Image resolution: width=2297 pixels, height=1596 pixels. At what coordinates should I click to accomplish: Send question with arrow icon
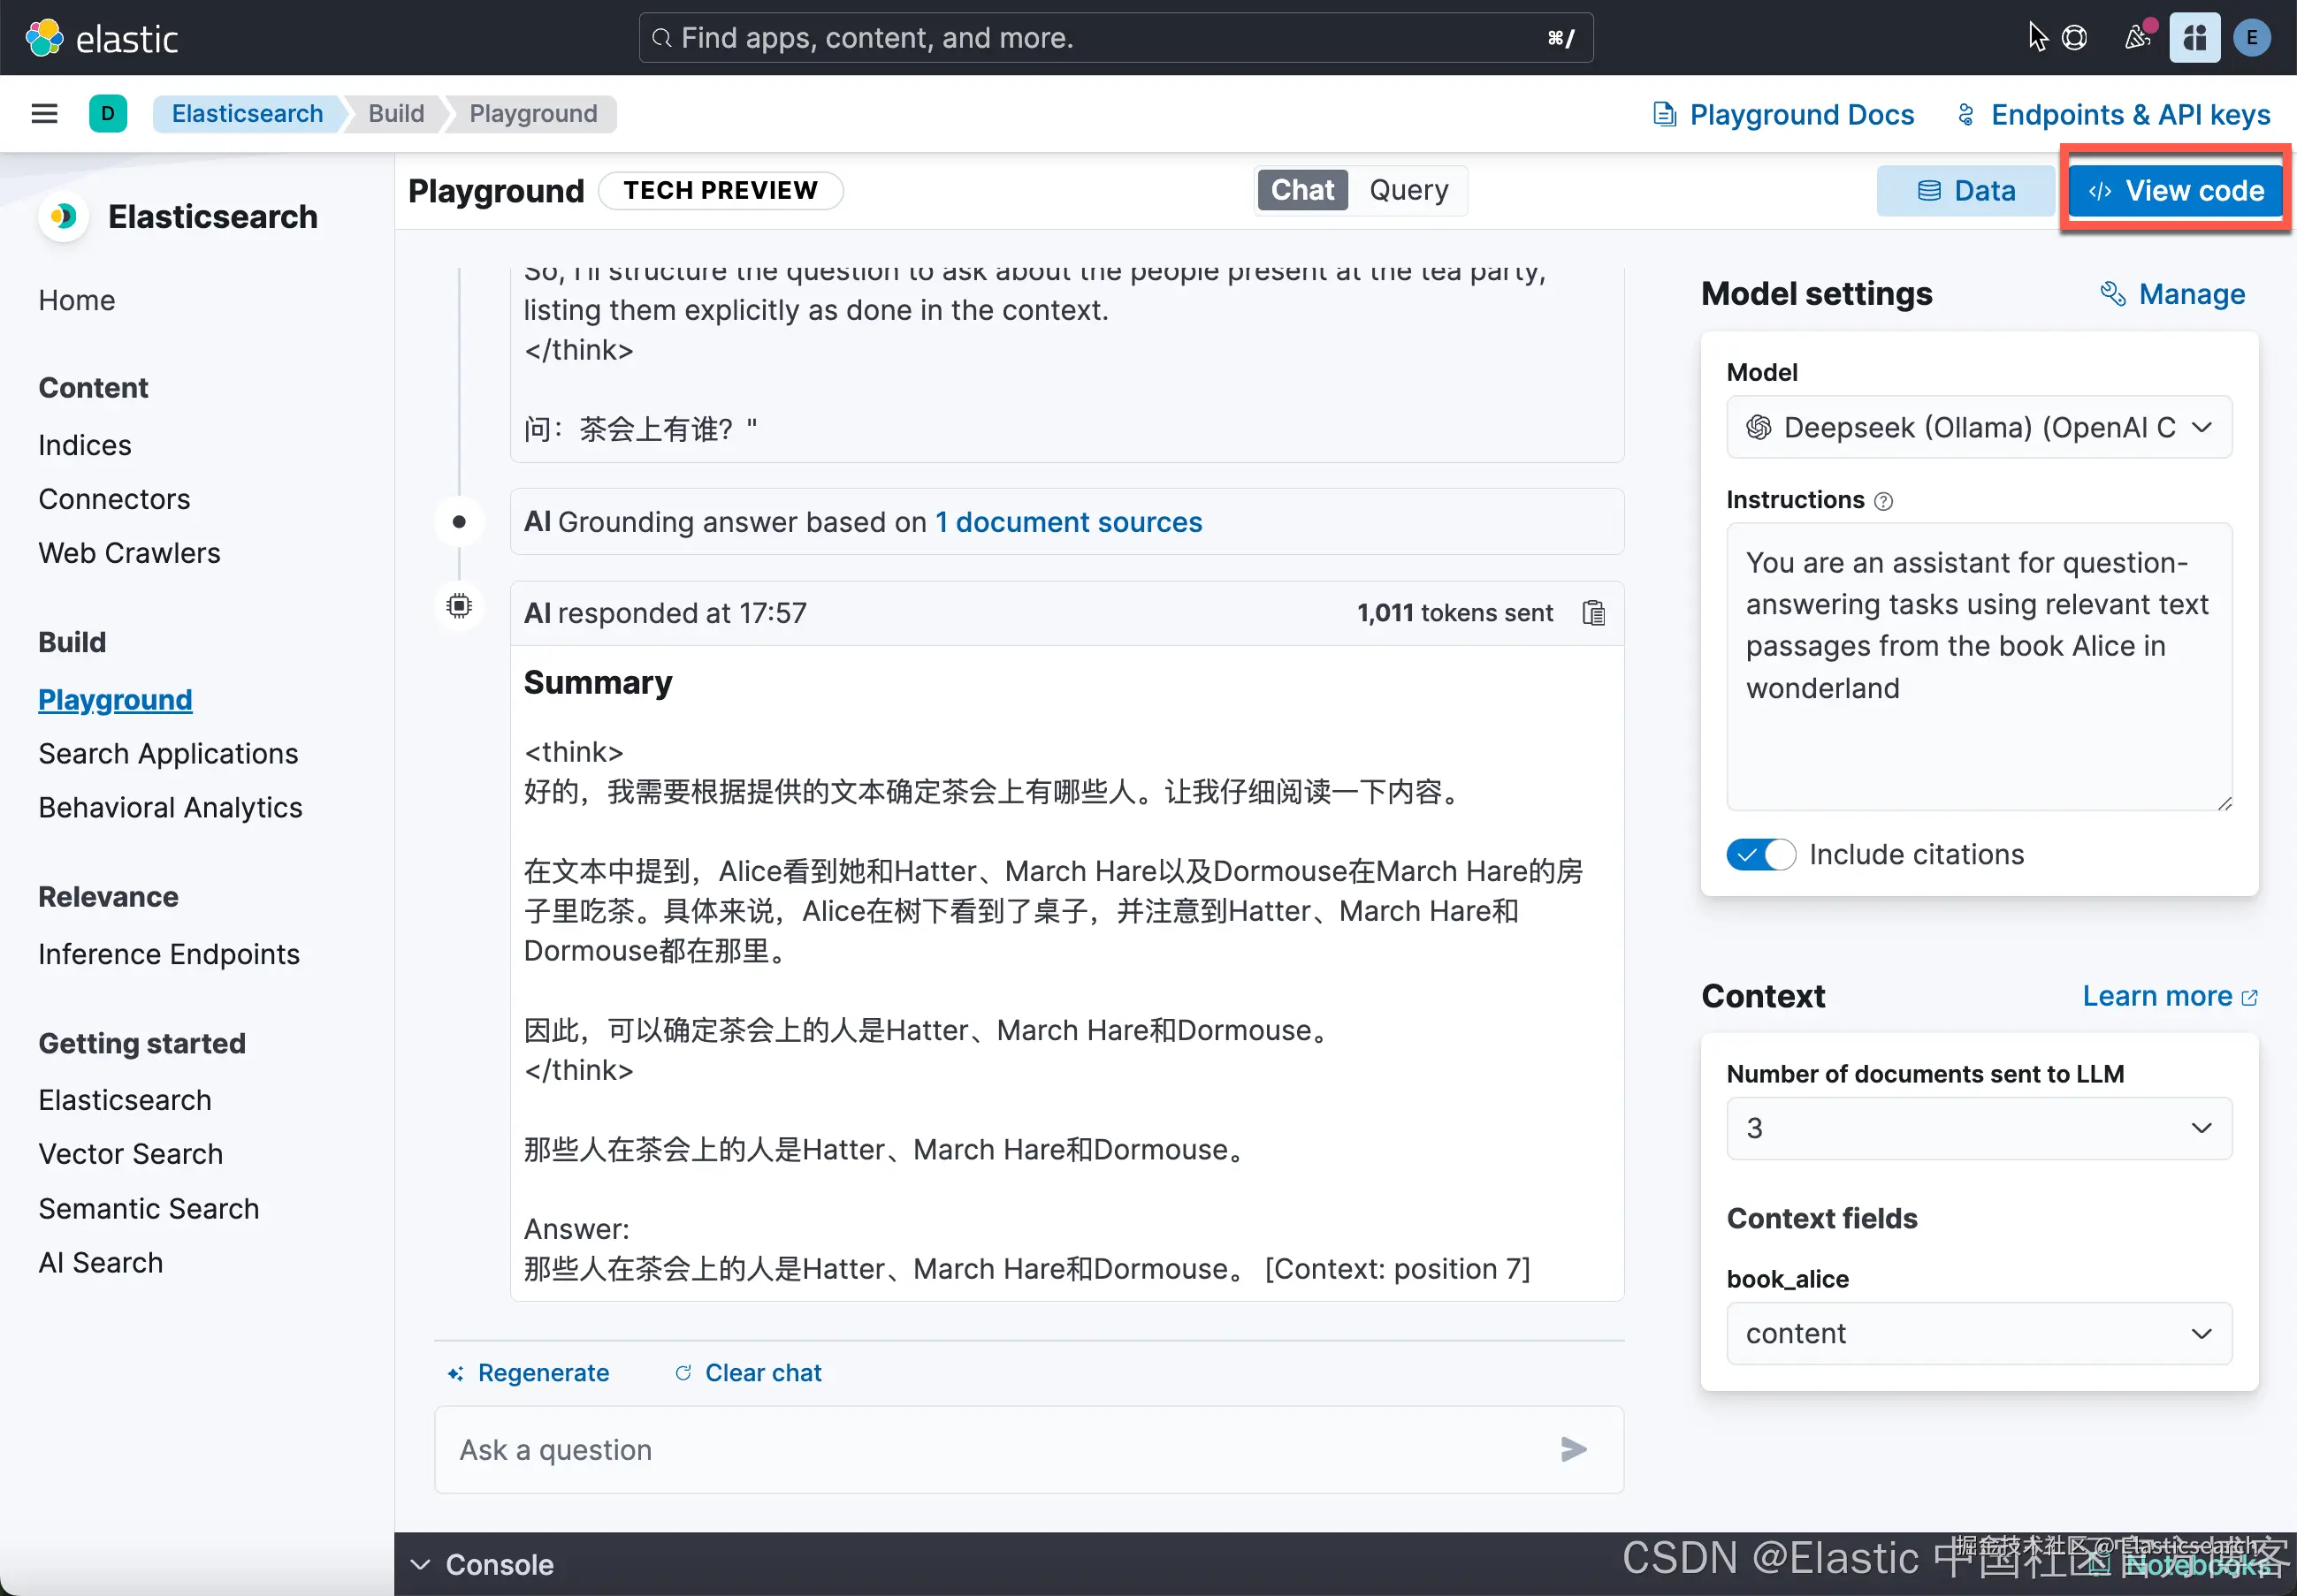(x=1573, y=1449)
